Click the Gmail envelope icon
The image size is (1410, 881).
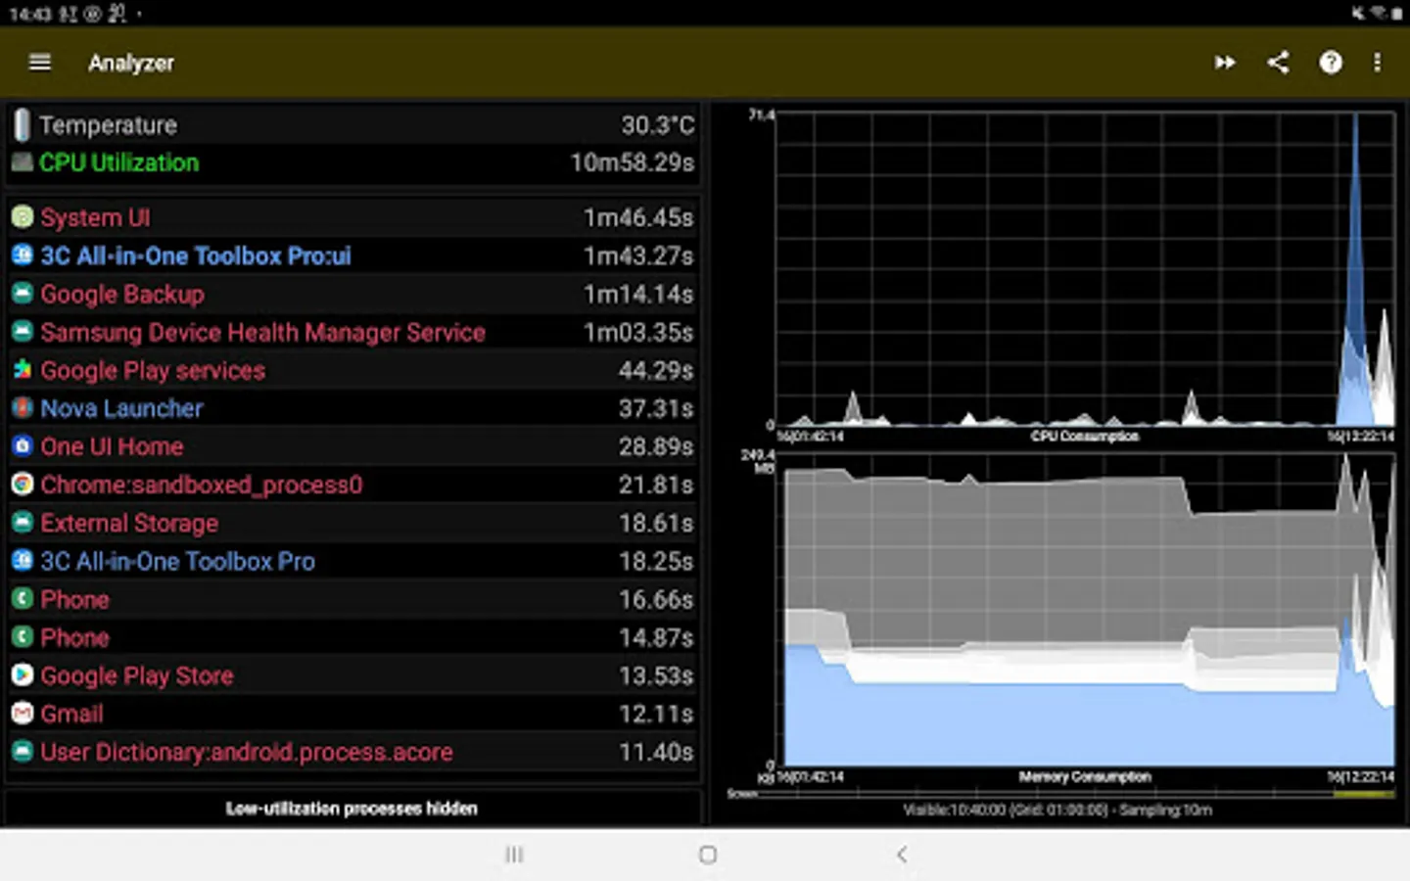click(x=23, y=714)
